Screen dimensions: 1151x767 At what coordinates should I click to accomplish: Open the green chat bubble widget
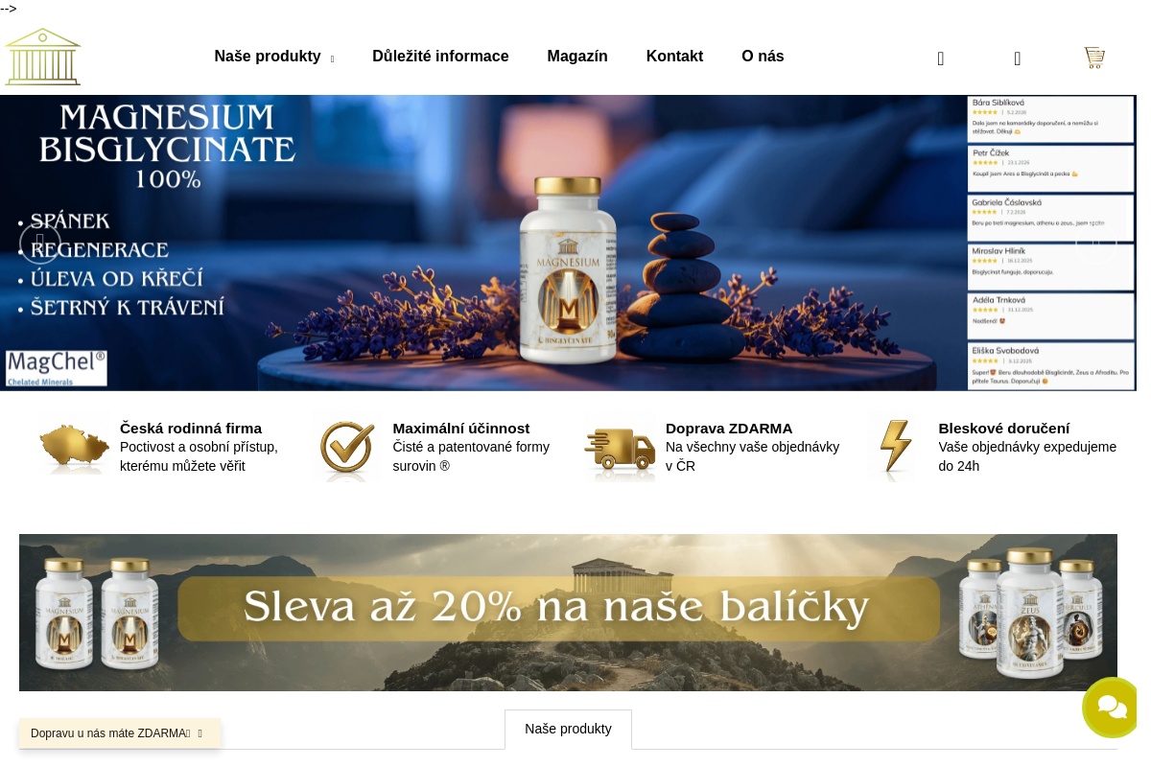(1112, 708)
